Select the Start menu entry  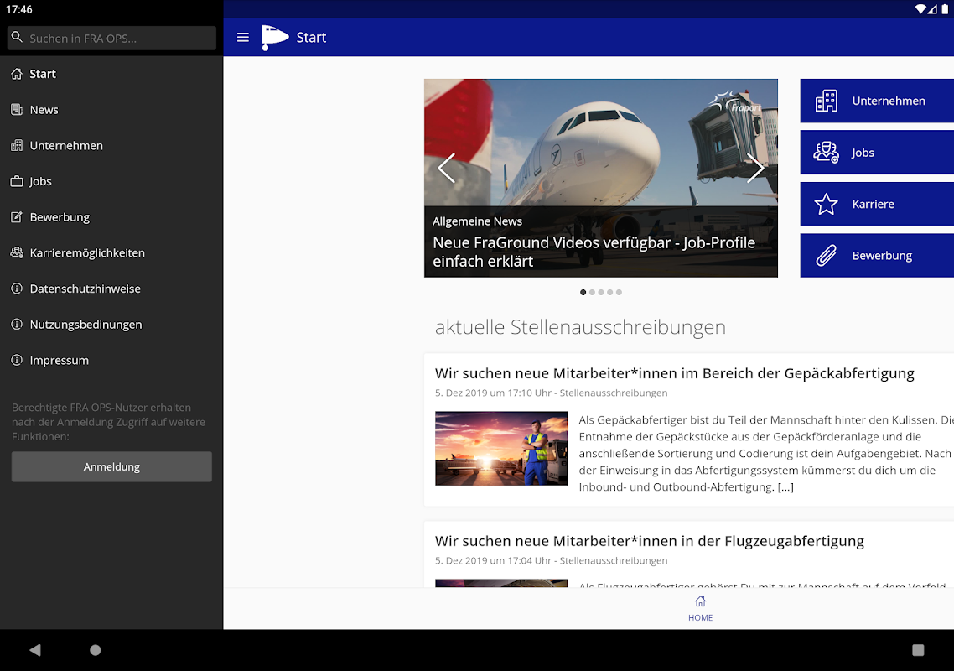(x=111, y=74)
